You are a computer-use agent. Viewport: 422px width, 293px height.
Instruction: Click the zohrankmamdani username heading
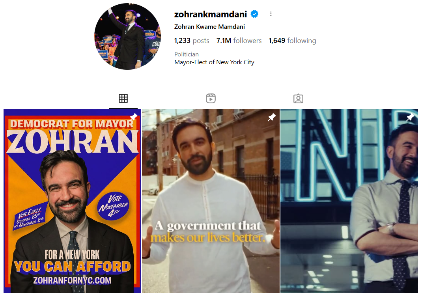pos(211,14)
